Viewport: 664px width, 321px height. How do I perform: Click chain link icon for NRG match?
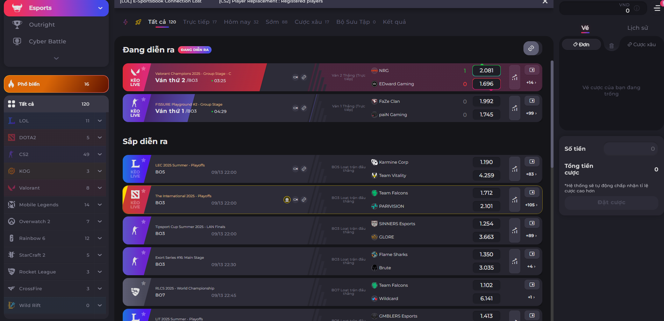304,77
